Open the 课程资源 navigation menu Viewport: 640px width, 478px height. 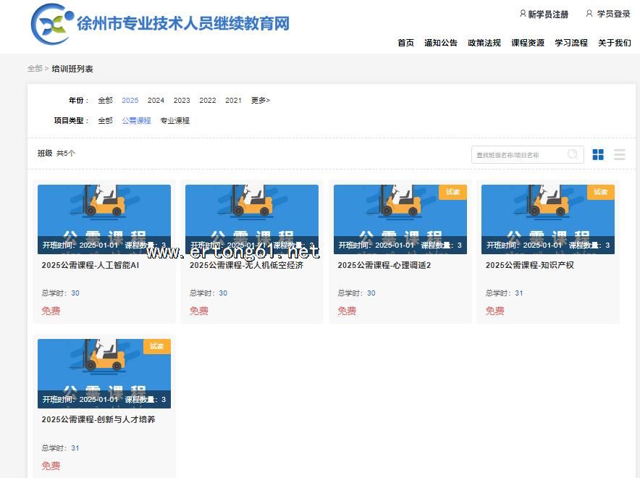pyautogui.click(x=527, y=43)
